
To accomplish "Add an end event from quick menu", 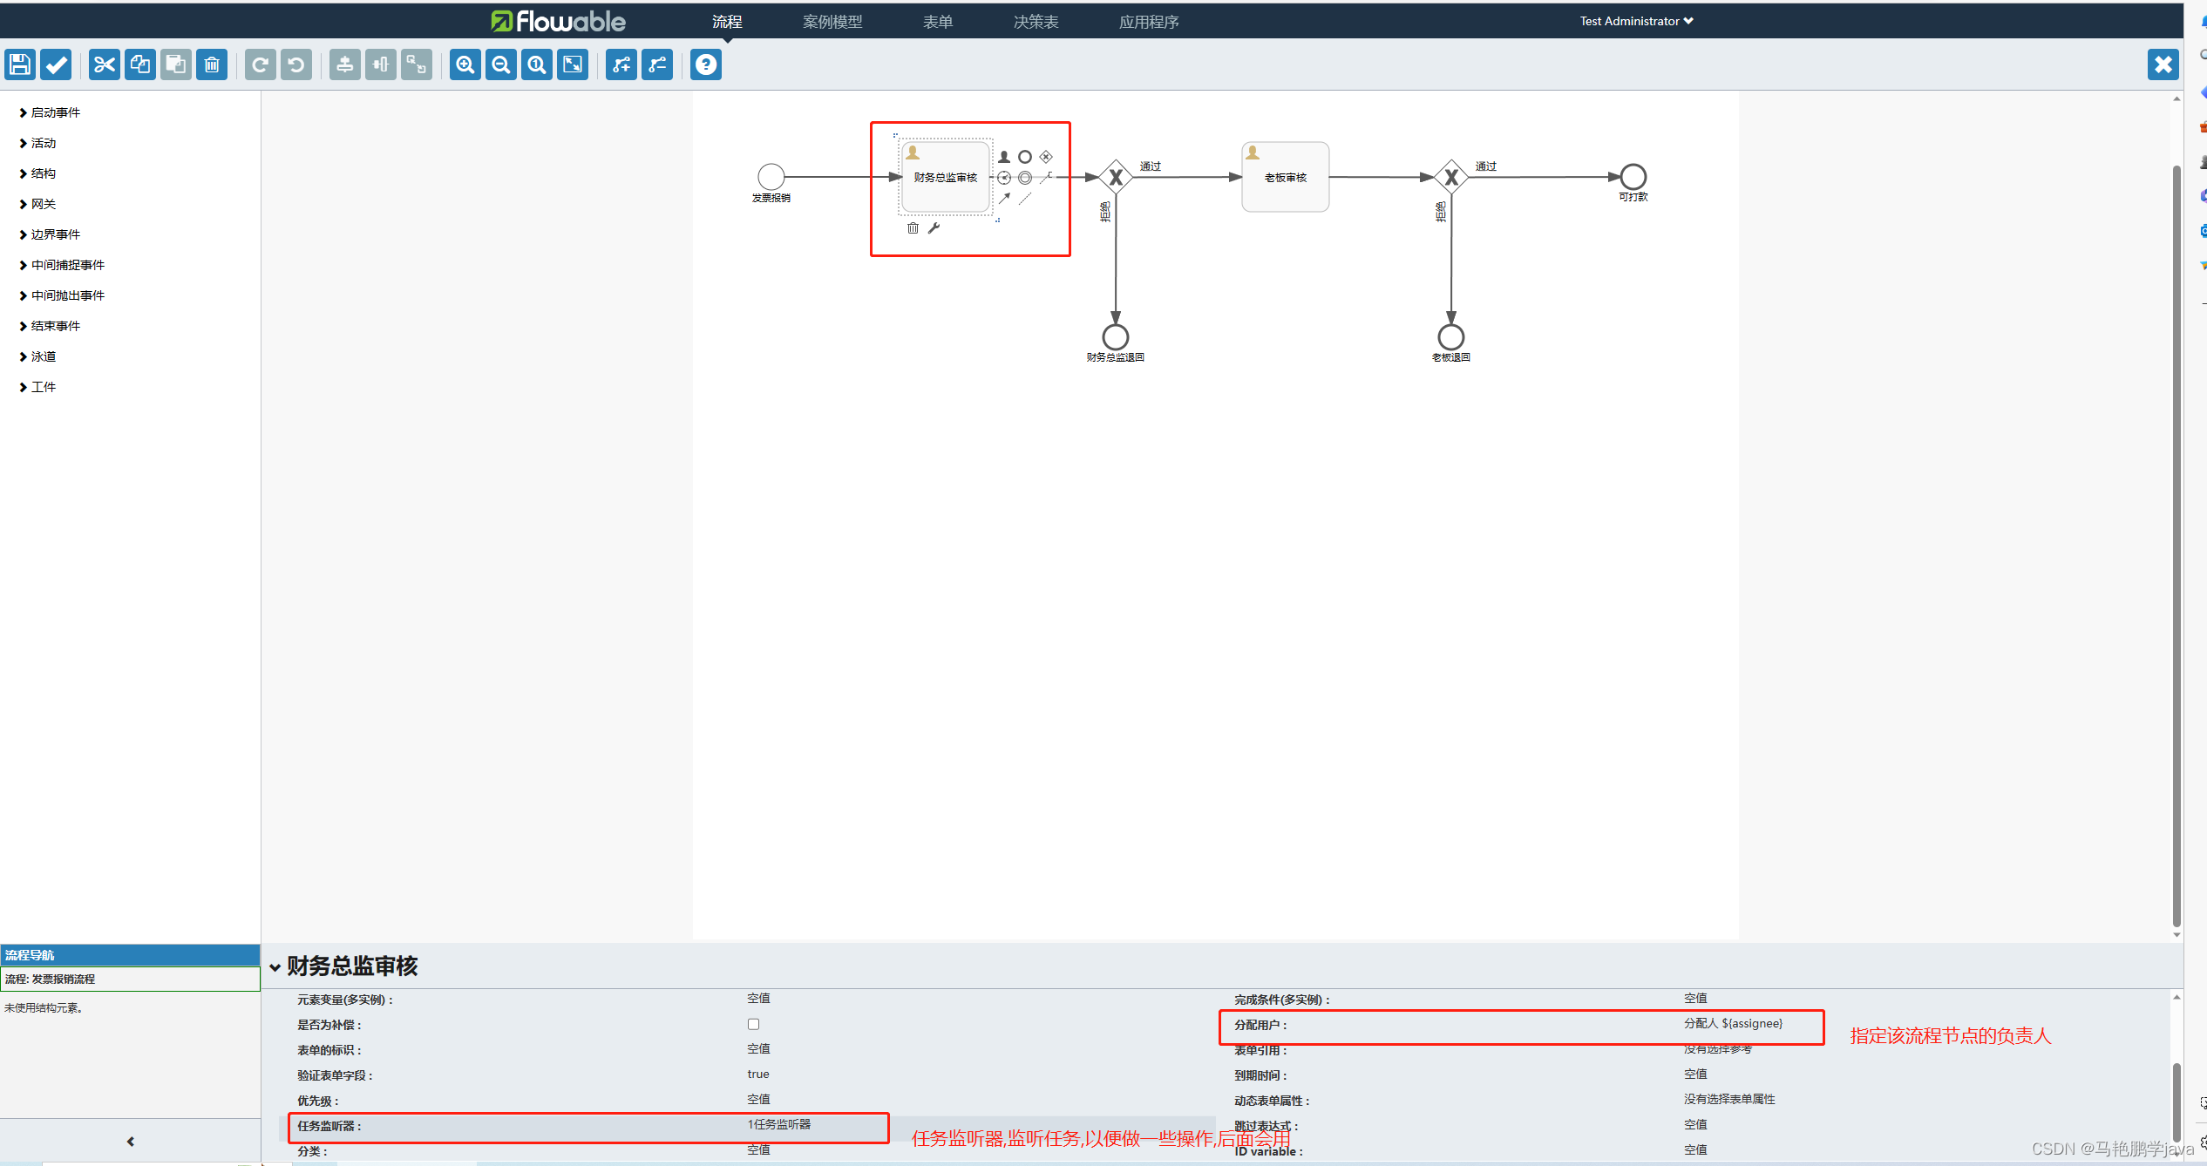I will pos(1025,157).
